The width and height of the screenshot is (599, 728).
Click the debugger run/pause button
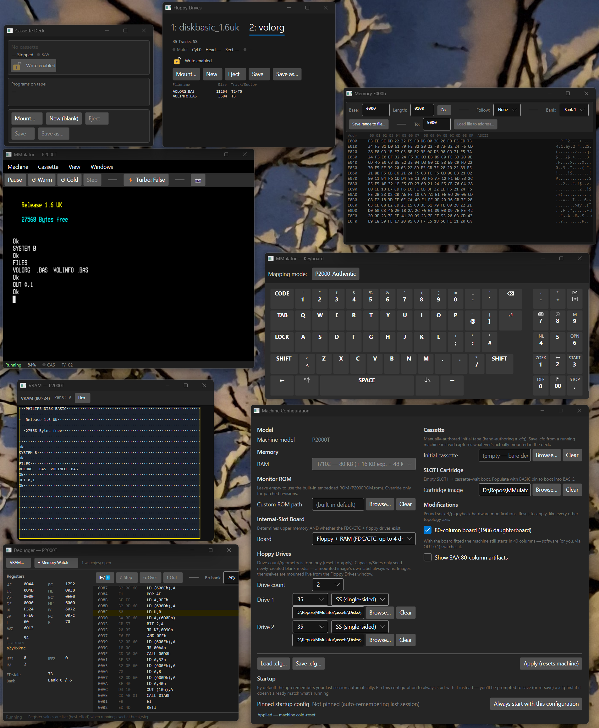pyautogui.click(x=105, y=577)
